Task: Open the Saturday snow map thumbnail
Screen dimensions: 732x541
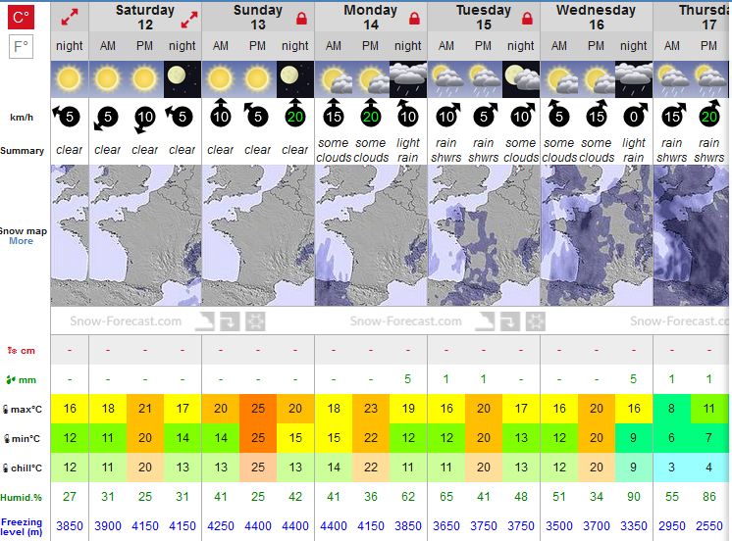Action: (145, 235)
